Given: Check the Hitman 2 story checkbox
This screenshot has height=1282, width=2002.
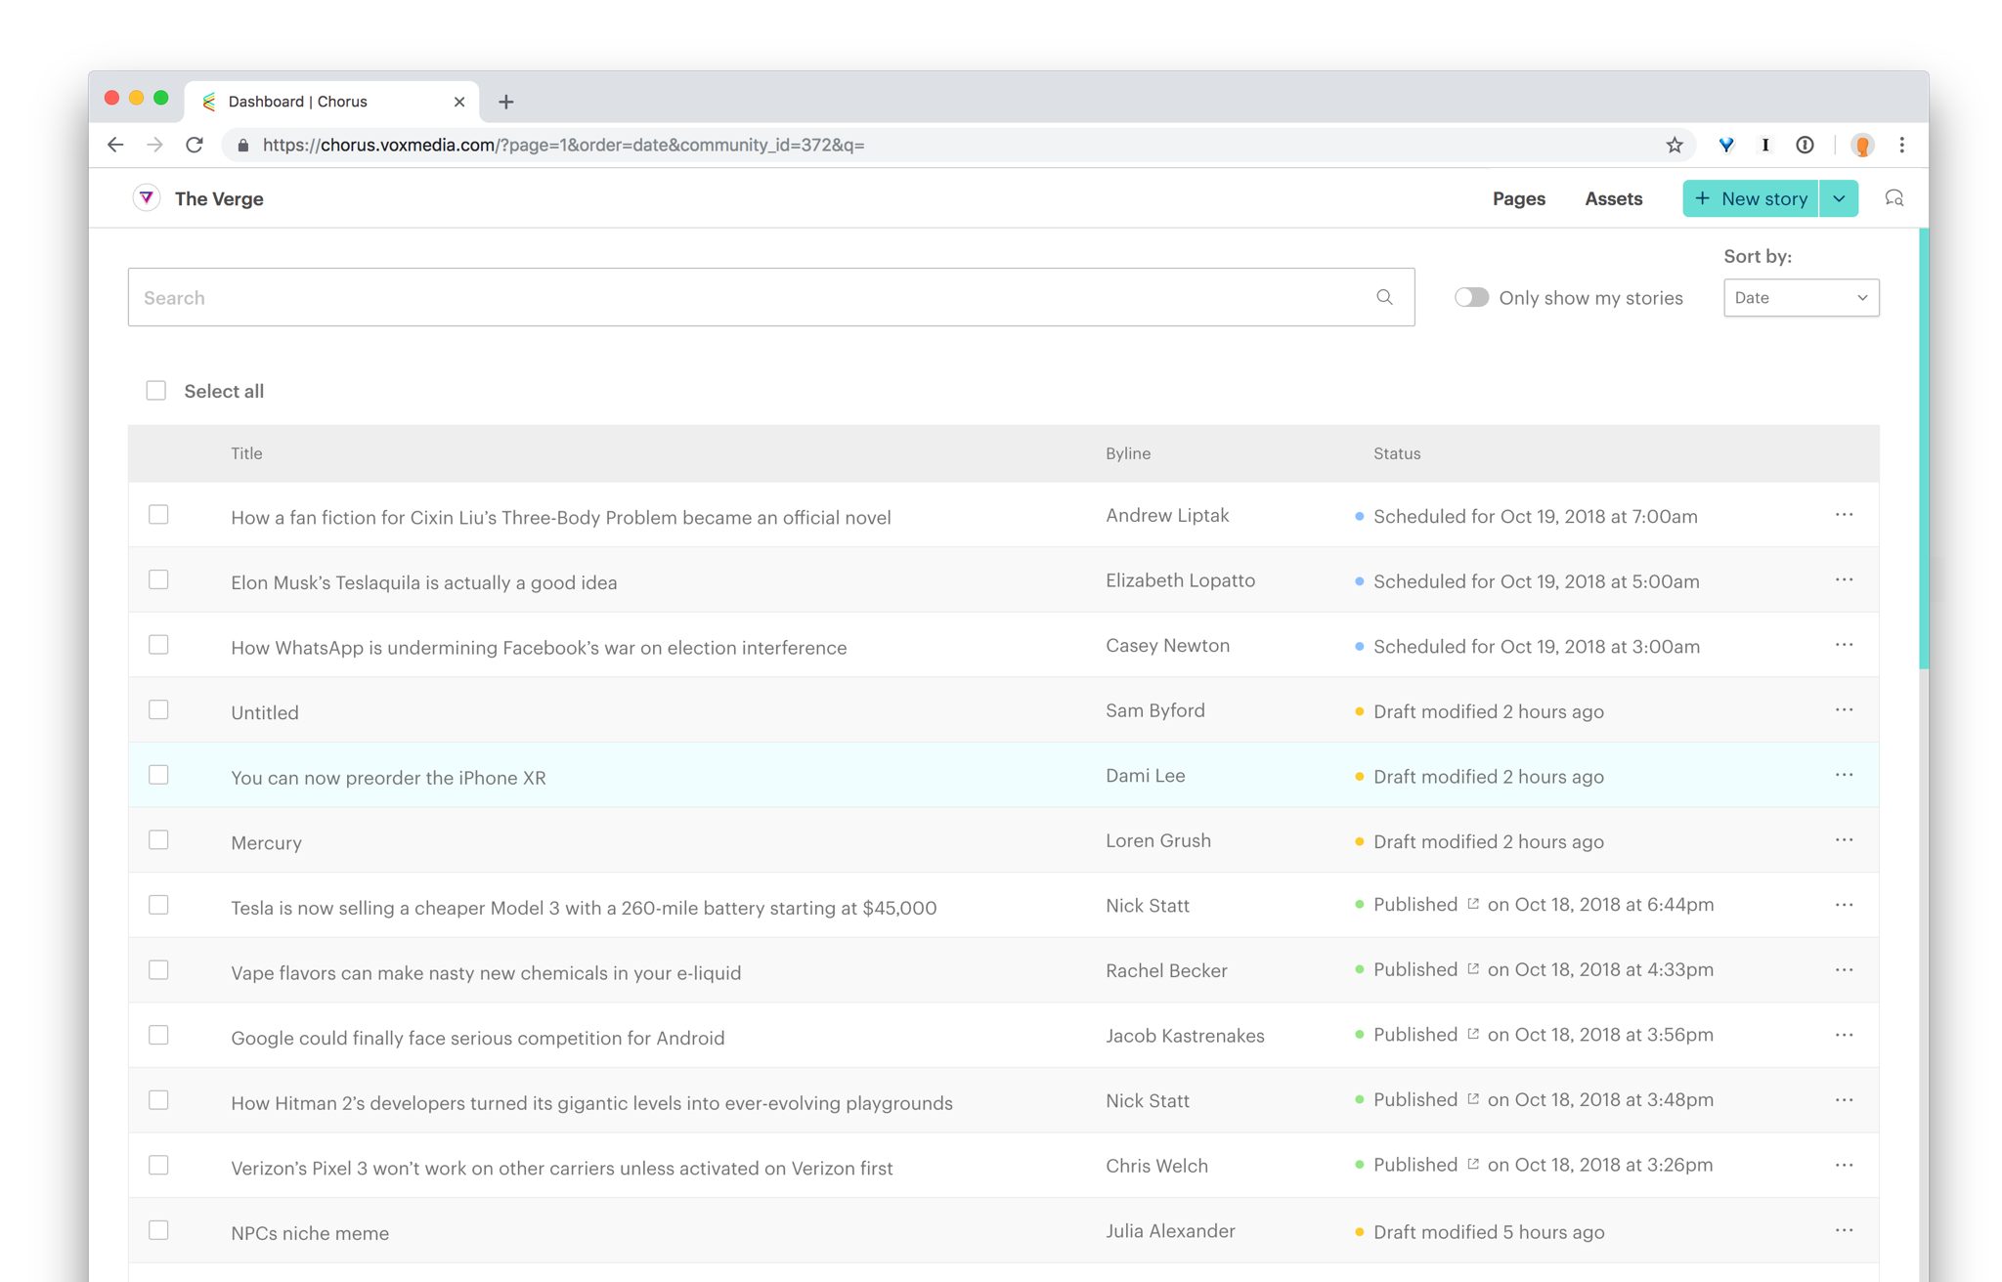Looking at the screenshot, I should pos(158,1100).
